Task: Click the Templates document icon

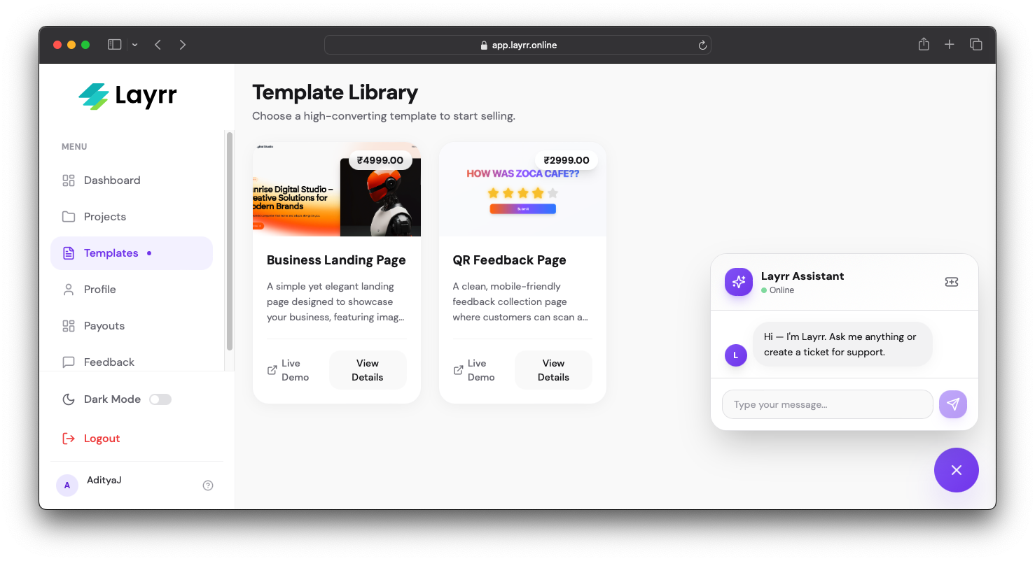Action: pyautogui.click(x=68, y=253)
